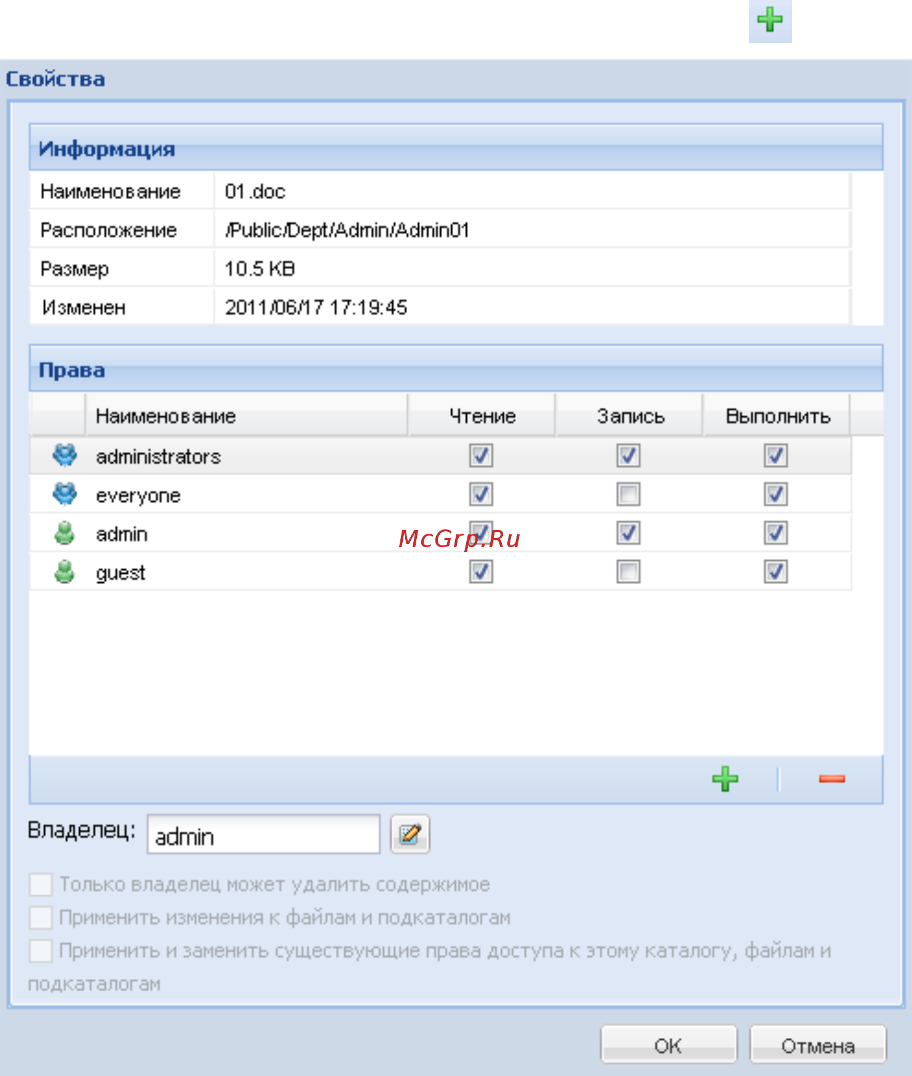The width and height of the screenshot is (912, 1076).
Task: Click the OK button
Action: pyautogui.click(x=668, y=1045)
